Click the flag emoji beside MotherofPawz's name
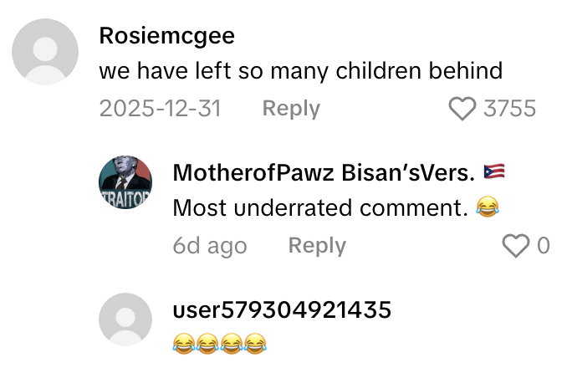The image size is (567, 368). pyautogui.click(x=495, y=172)
